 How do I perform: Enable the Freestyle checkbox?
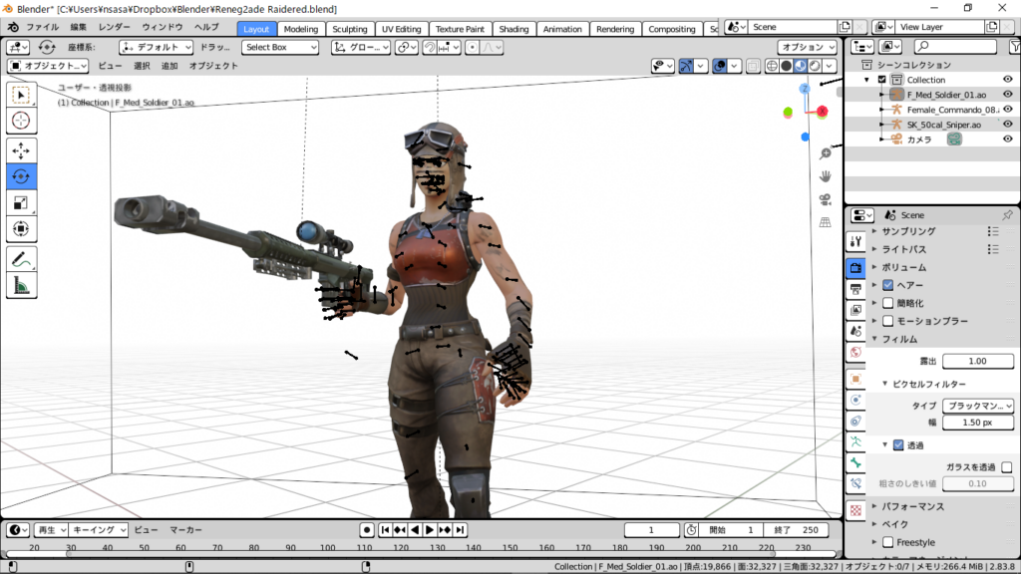tap(887, 542)
